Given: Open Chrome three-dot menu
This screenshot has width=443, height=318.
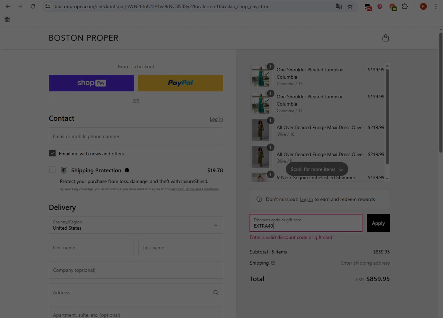Looking at the screenshot, I should tap(436, 6).
